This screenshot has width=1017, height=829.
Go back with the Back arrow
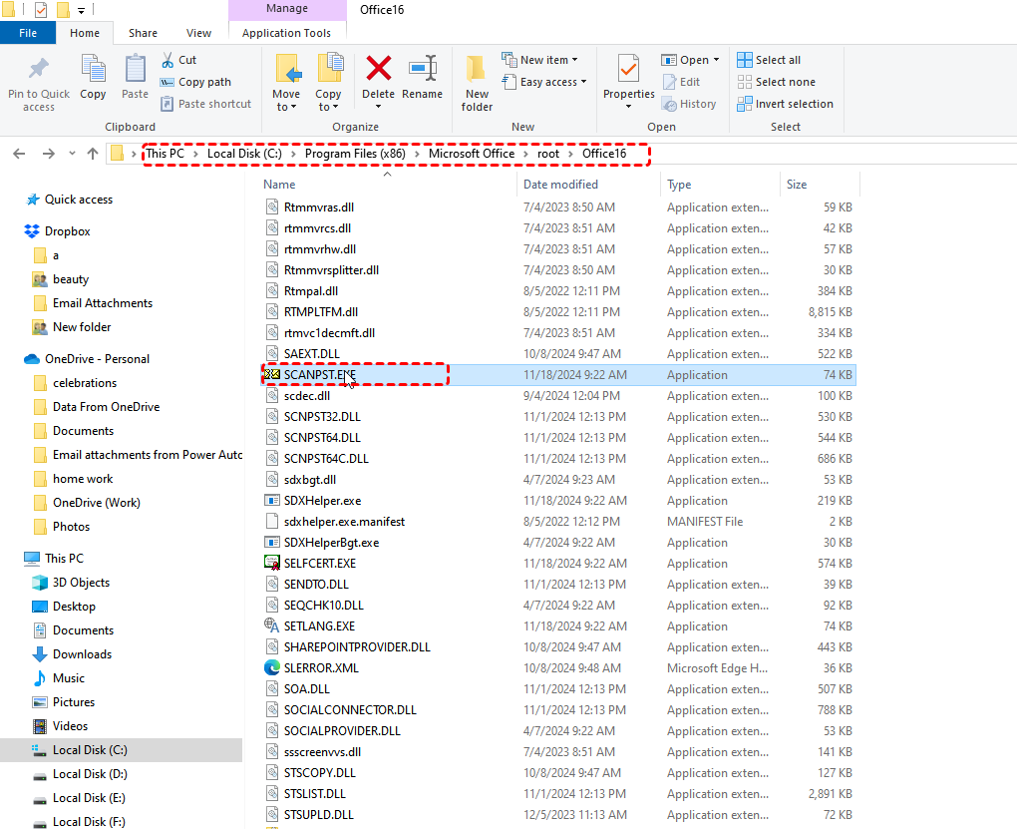coord(20,154)
